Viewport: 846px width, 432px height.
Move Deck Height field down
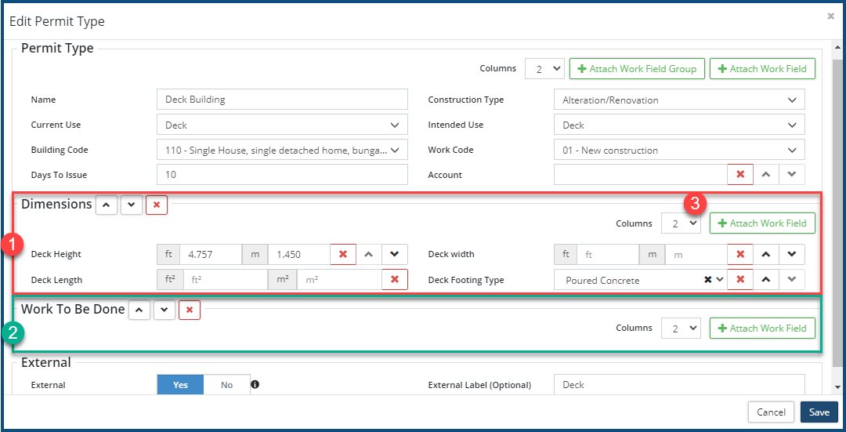395,255
